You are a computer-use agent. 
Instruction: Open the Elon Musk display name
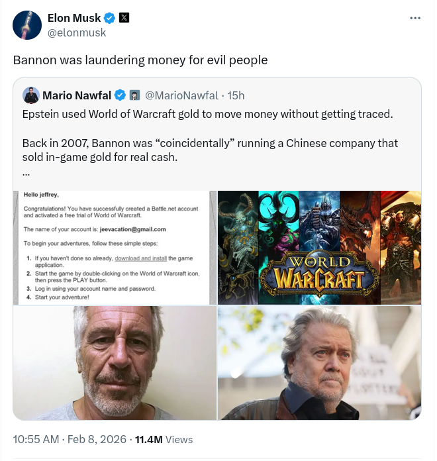74,18
